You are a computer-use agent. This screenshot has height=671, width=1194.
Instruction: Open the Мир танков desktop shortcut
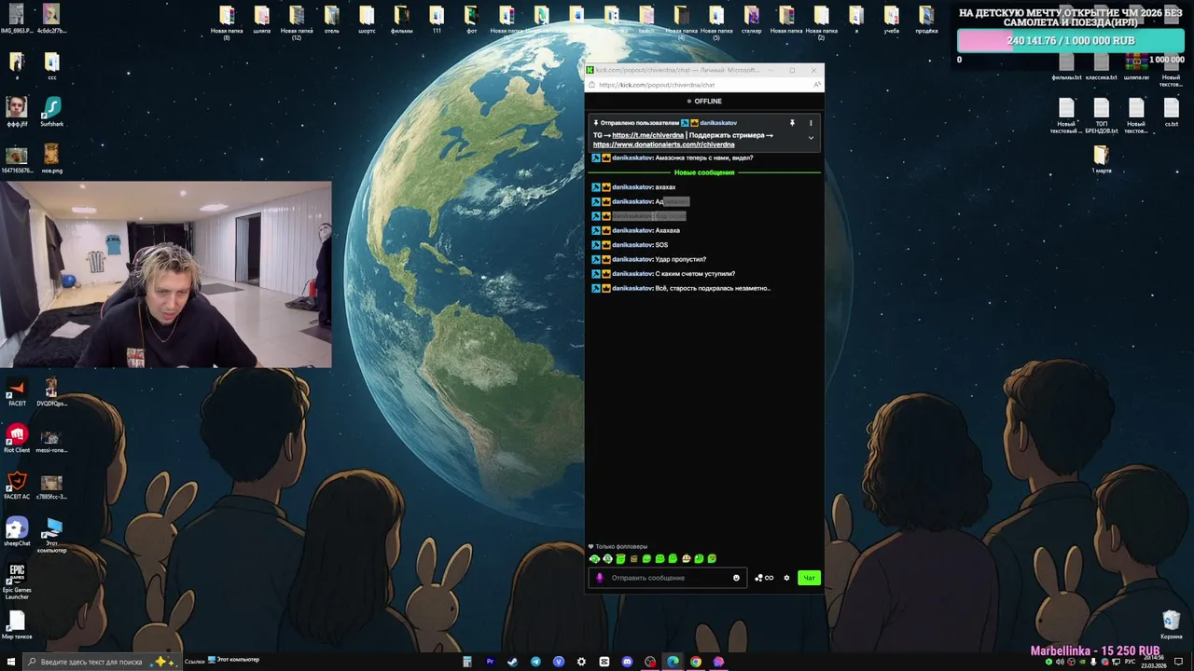tap(17, 625)
